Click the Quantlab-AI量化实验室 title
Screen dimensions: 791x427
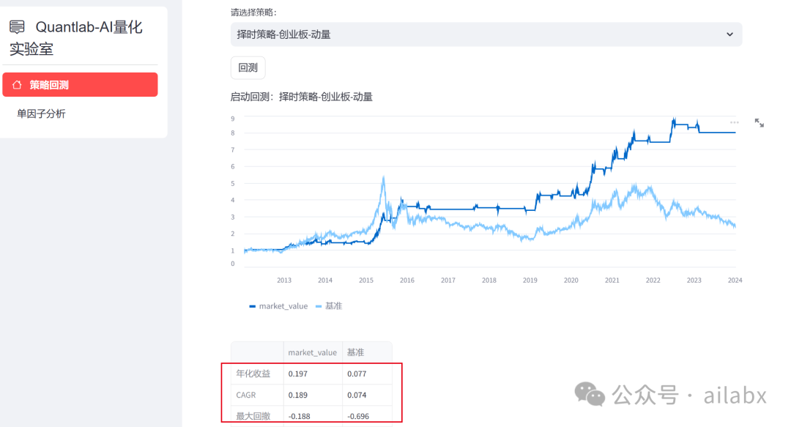point(75,38)
